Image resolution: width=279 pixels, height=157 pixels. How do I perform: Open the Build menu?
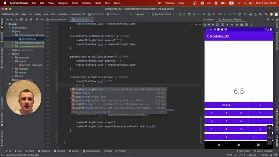[x=98, y=3]
